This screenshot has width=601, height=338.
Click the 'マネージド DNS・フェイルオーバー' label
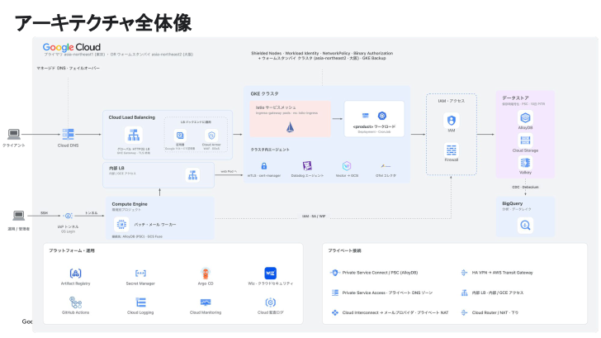click(x=69, y=68)
